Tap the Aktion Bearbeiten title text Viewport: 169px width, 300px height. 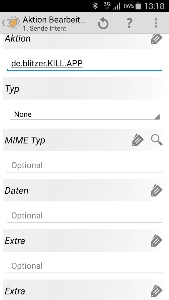click(x=54, y=19)
